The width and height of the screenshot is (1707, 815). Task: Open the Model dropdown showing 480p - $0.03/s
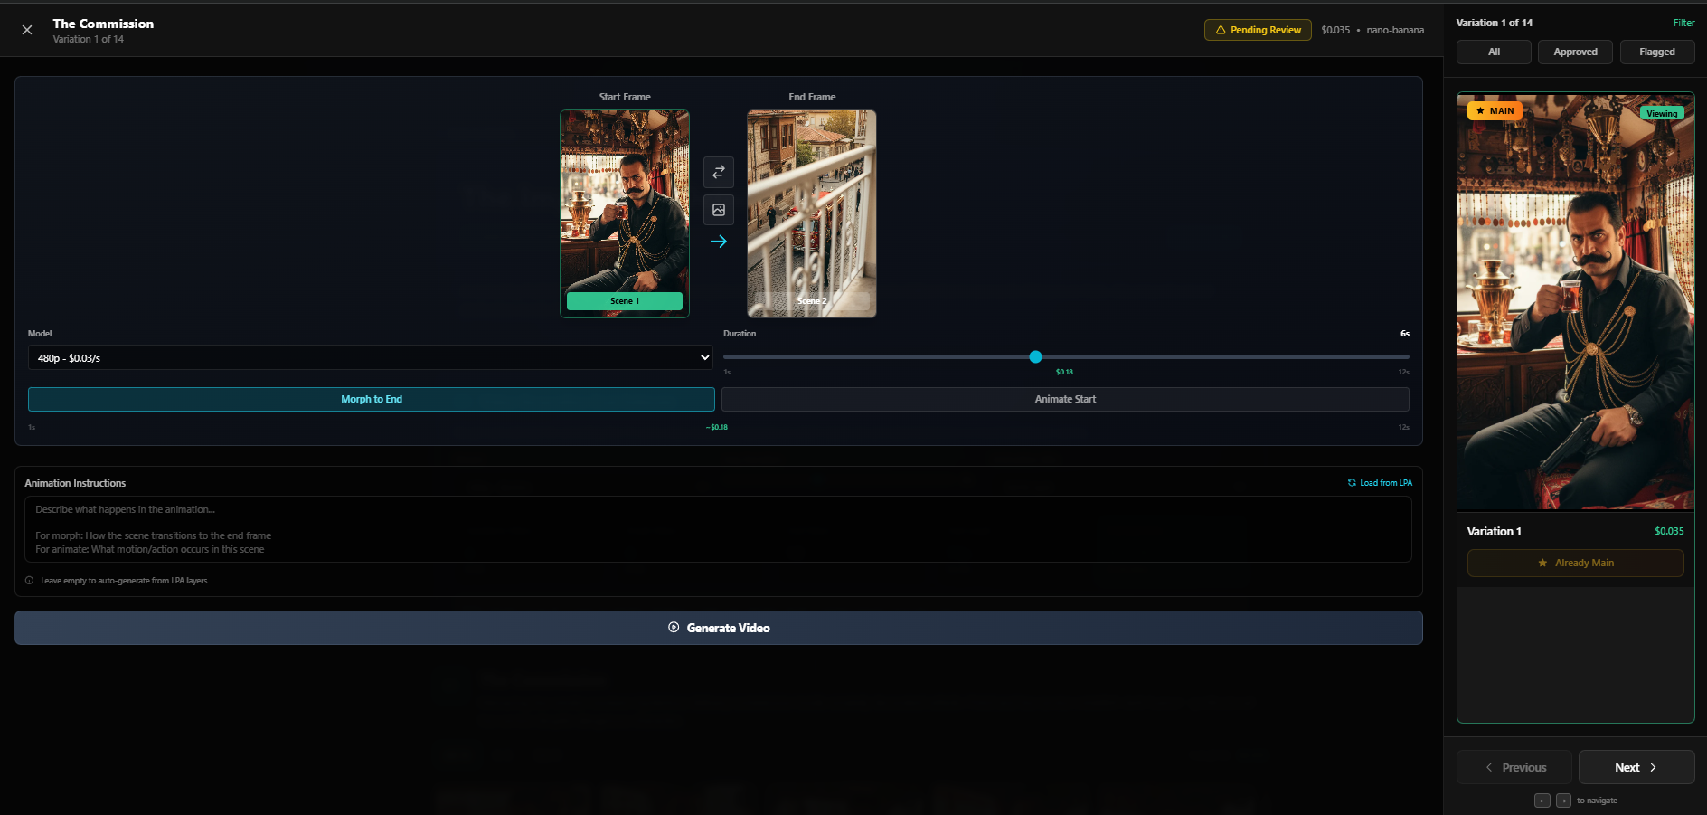click(371, 357)
